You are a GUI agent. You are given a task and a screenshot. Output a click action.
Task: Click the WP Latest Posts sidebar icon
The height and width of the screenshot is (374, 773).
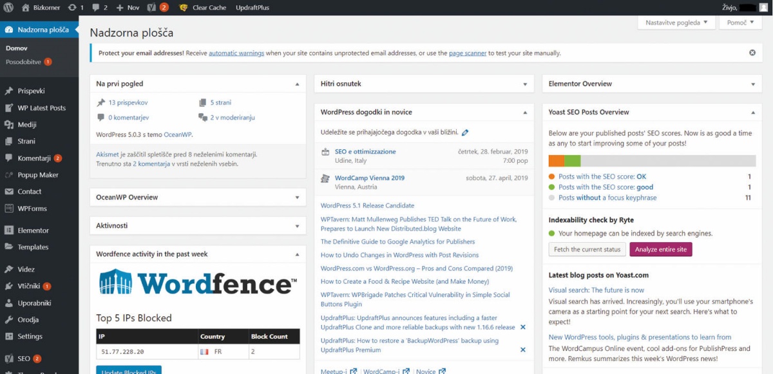click(8, 108)
